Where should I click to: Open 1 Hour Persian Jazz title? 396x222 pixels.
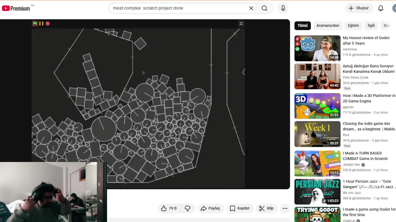369,184
